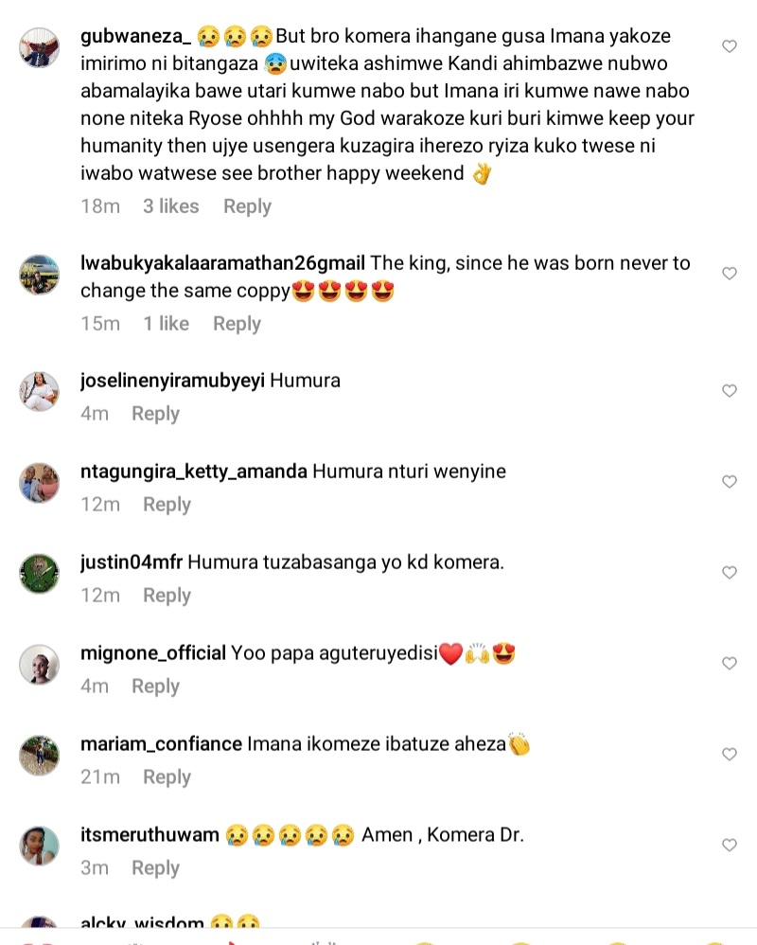Heart the itsmeruthuwam comment
Screen dimensions: 757x945
tap(730, 846)
